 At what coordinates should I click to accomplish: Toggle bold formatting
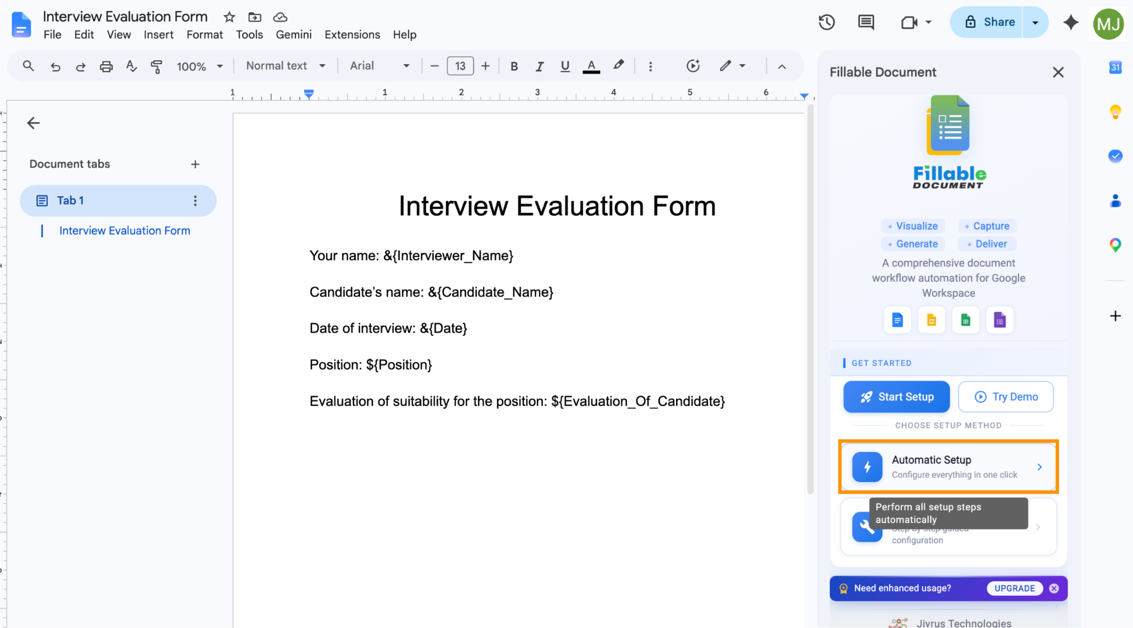pos(514,66)
